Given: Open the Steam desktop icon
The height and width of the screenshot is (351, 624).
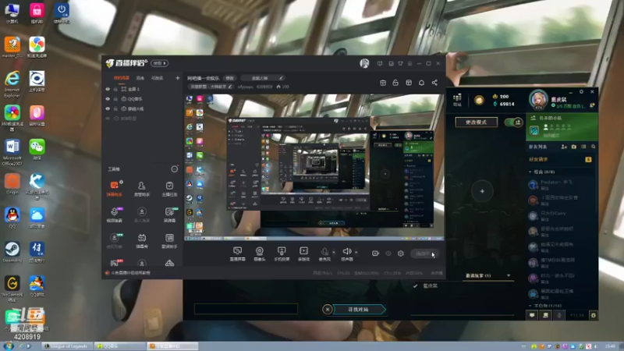Looking at the screenshot, I should (12, 251).
